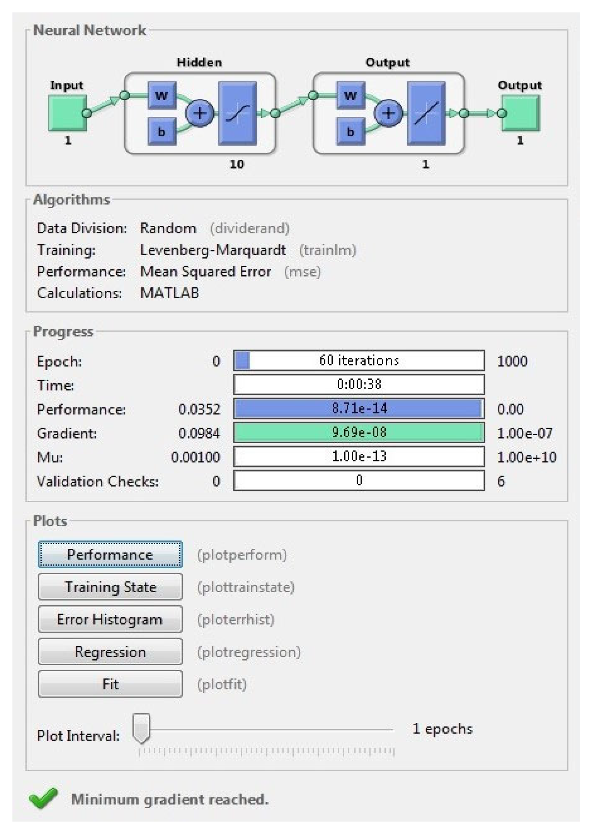Click the (mse) function text
The image size is (595, 834).
tap(303, 272)
